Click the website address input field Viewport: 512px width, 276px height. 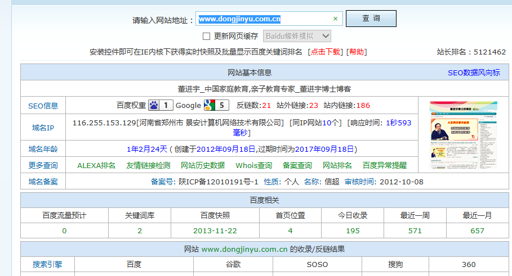click(269, 19)
